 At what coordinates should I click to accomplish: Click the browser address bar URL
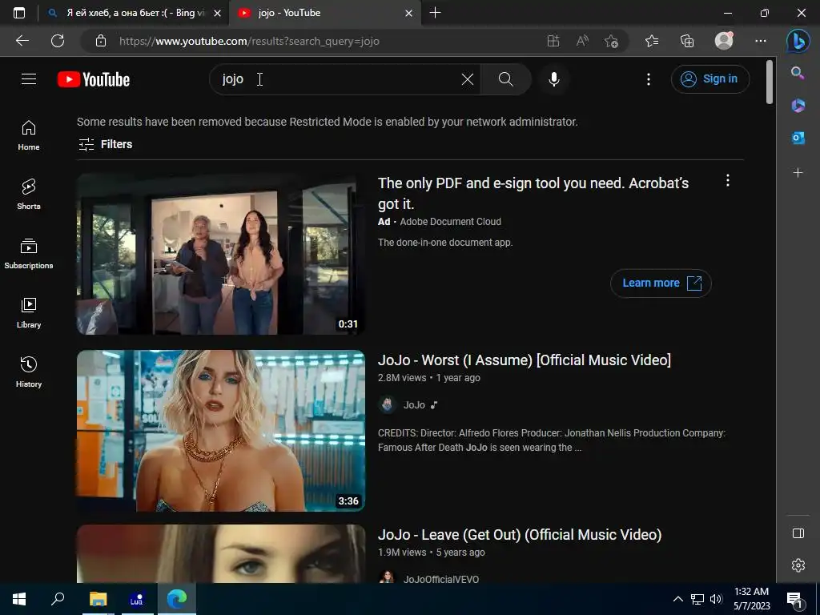249,42
